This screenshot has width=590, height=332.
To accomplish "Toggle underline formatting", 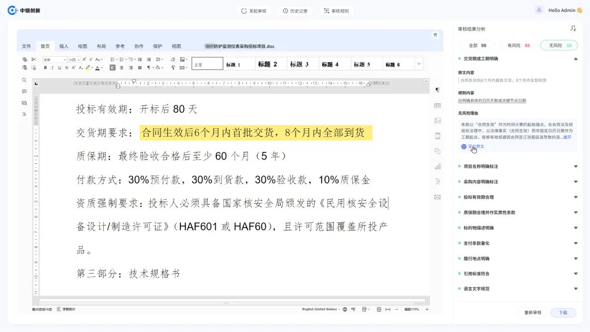I will [x=60, y=67].
